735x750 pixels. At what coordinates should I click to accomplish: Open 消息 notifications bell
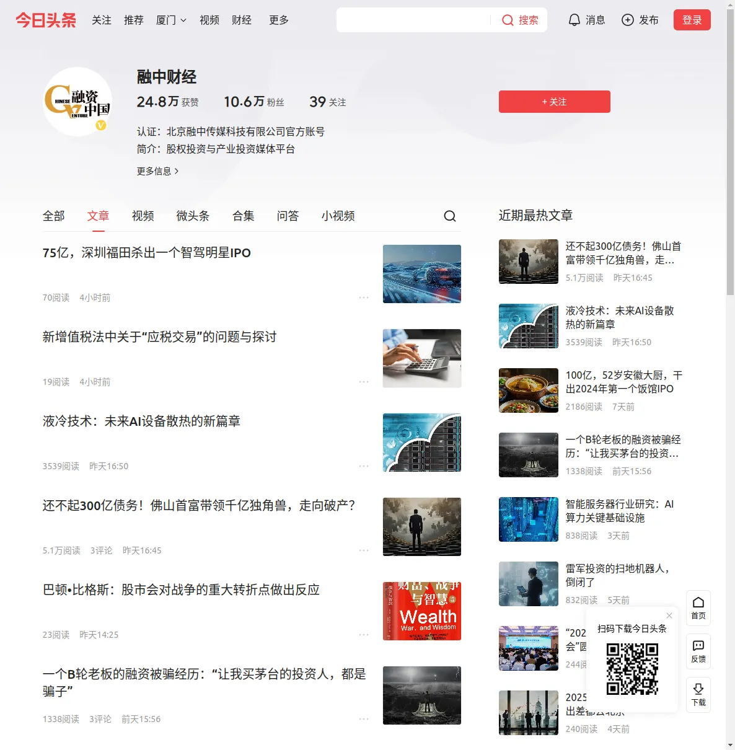click(x=586, y=20)
